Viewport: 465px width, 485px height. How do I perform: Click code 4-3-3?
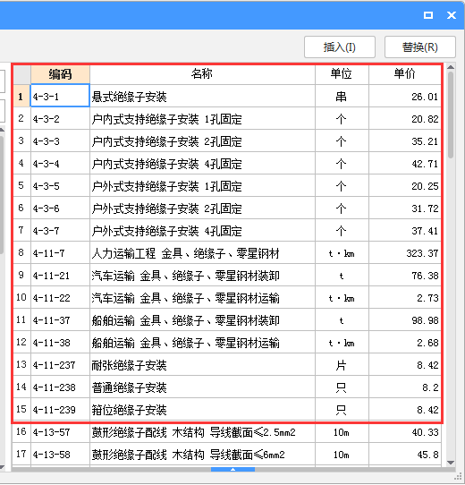46,141
